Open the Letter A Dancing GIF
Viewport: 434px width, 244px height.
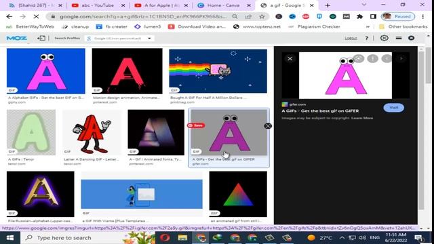point(92,132)
